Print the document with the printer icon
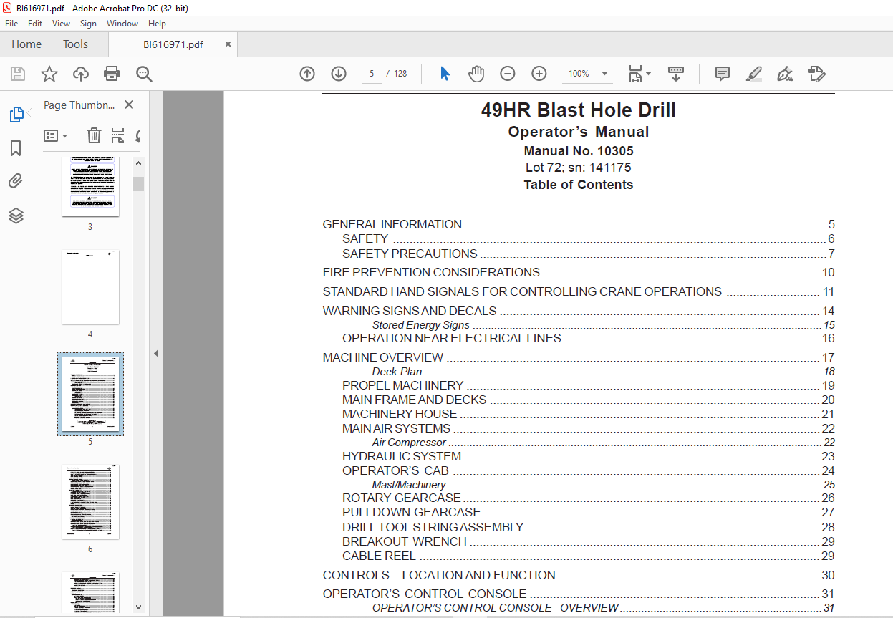 point(112,74)
